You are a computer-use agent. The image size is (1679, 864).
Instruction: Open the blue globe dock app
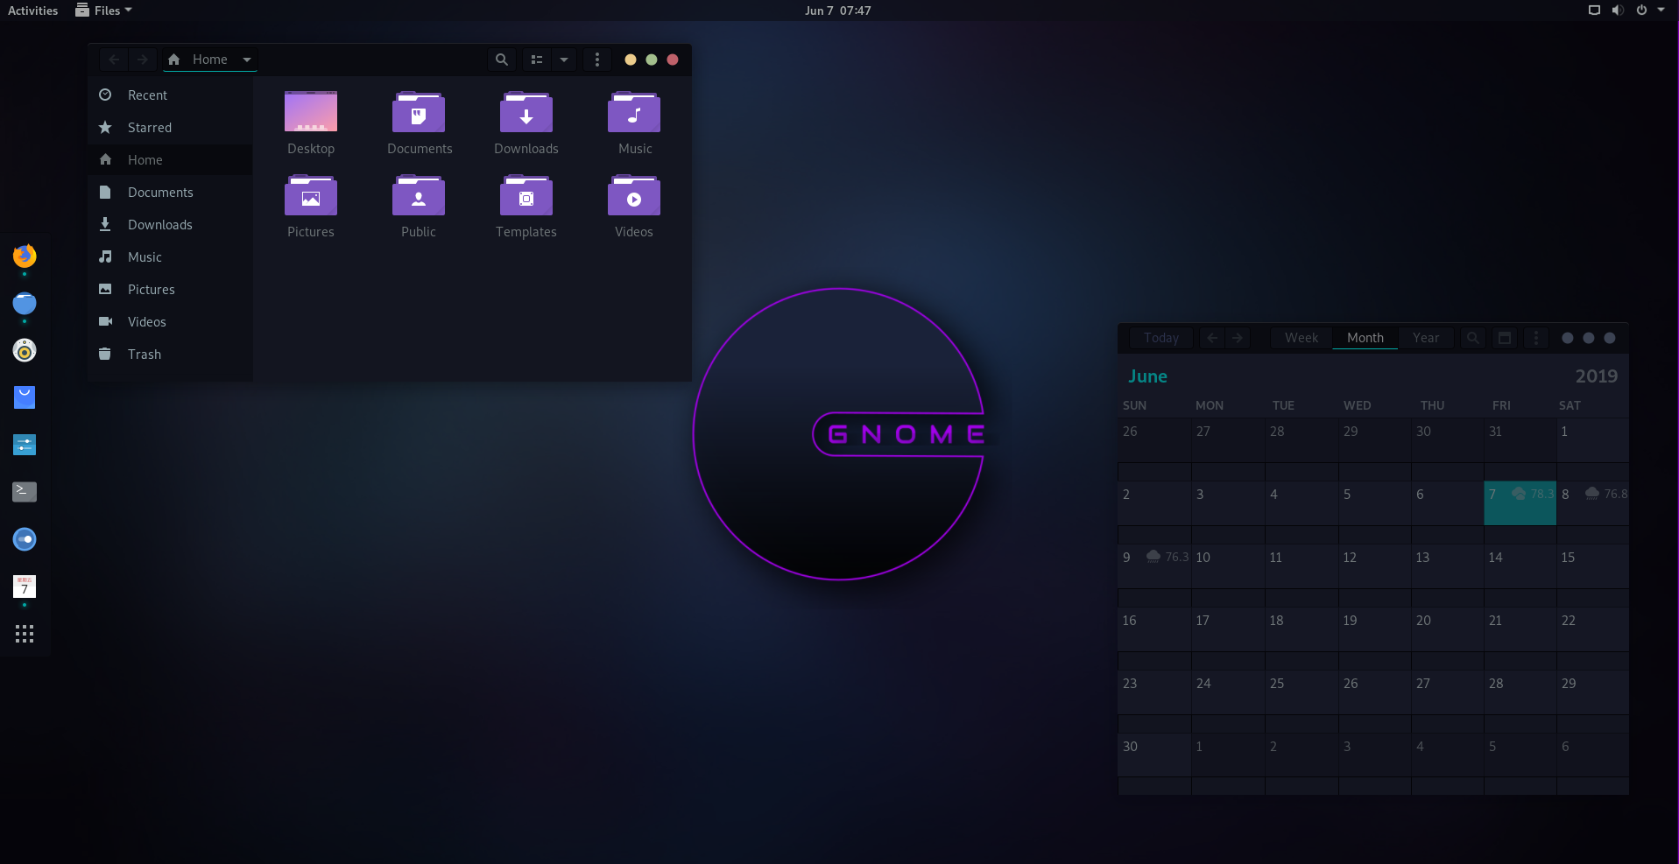click(25, 303)
